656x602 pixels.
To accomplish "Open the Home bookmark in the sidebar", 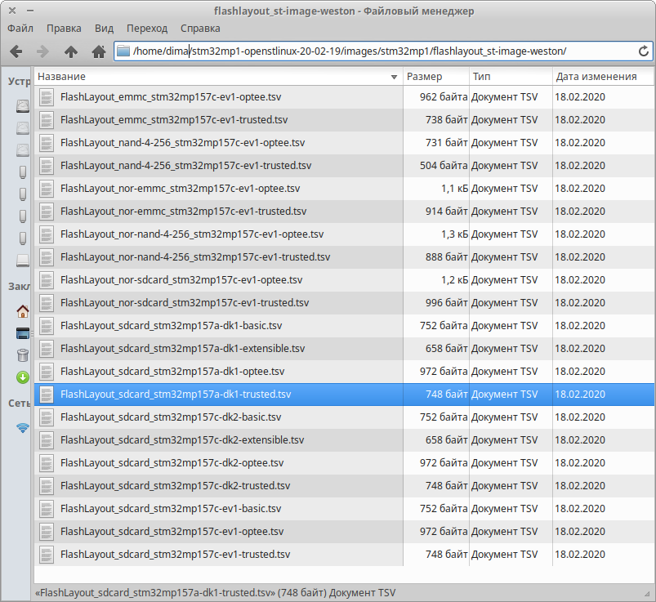I will click(23, 311).
